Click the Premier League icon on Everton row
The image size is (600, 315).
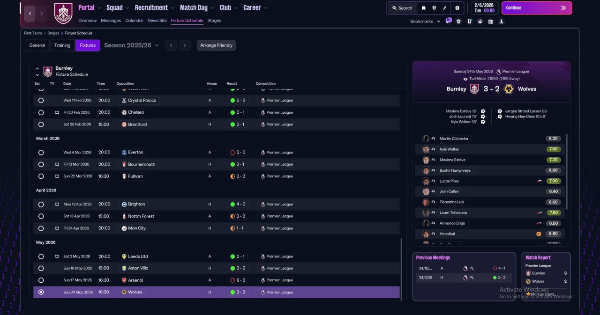pyautogui.click(x=262, y=152)
